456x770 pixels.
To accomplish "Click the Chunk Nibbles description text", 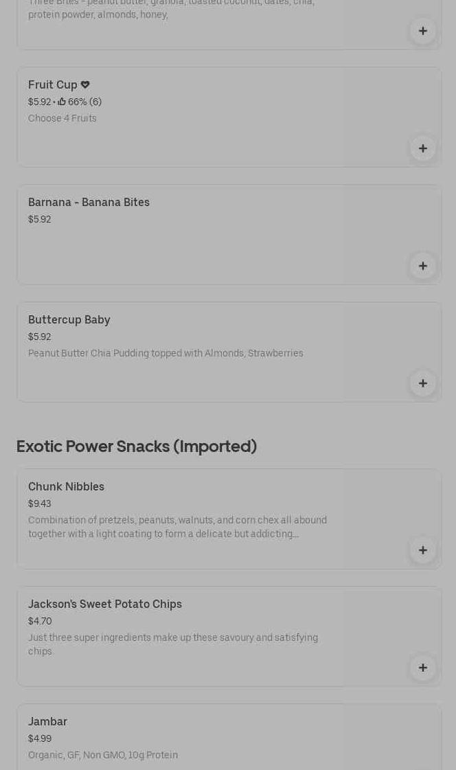I will click(x=177, y=528).
